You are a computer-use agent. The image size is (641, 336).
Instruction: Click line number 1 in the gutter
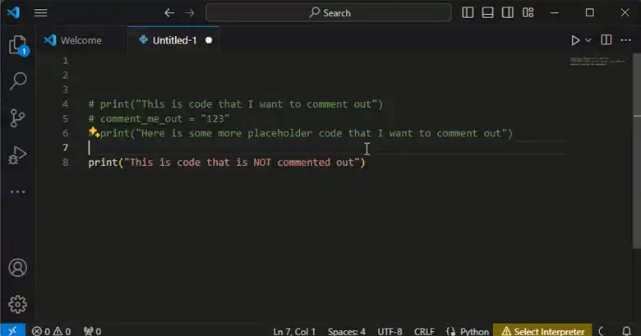coord(66,61)
